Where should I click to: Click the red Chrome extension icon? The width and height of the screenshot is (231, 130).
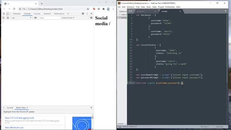(94, 9)
